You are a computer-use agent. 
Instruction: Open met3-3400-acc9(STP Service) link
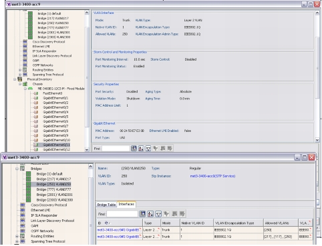(x=212, y=176)
